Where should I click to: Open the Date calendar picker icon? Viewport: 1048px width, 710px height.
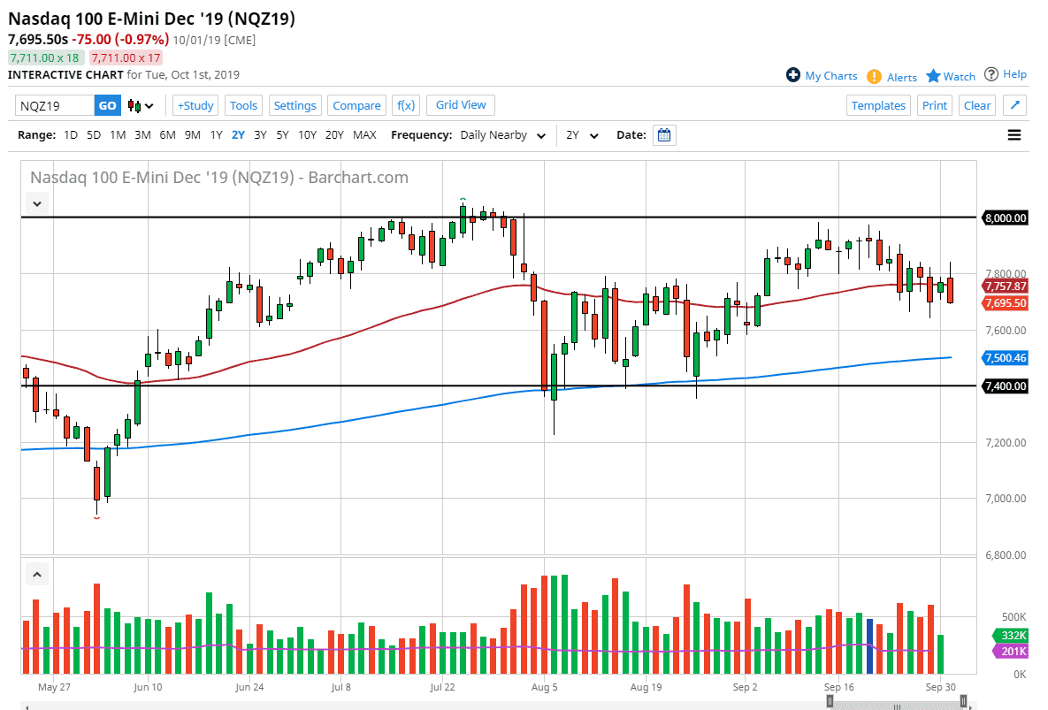(662, 134)
